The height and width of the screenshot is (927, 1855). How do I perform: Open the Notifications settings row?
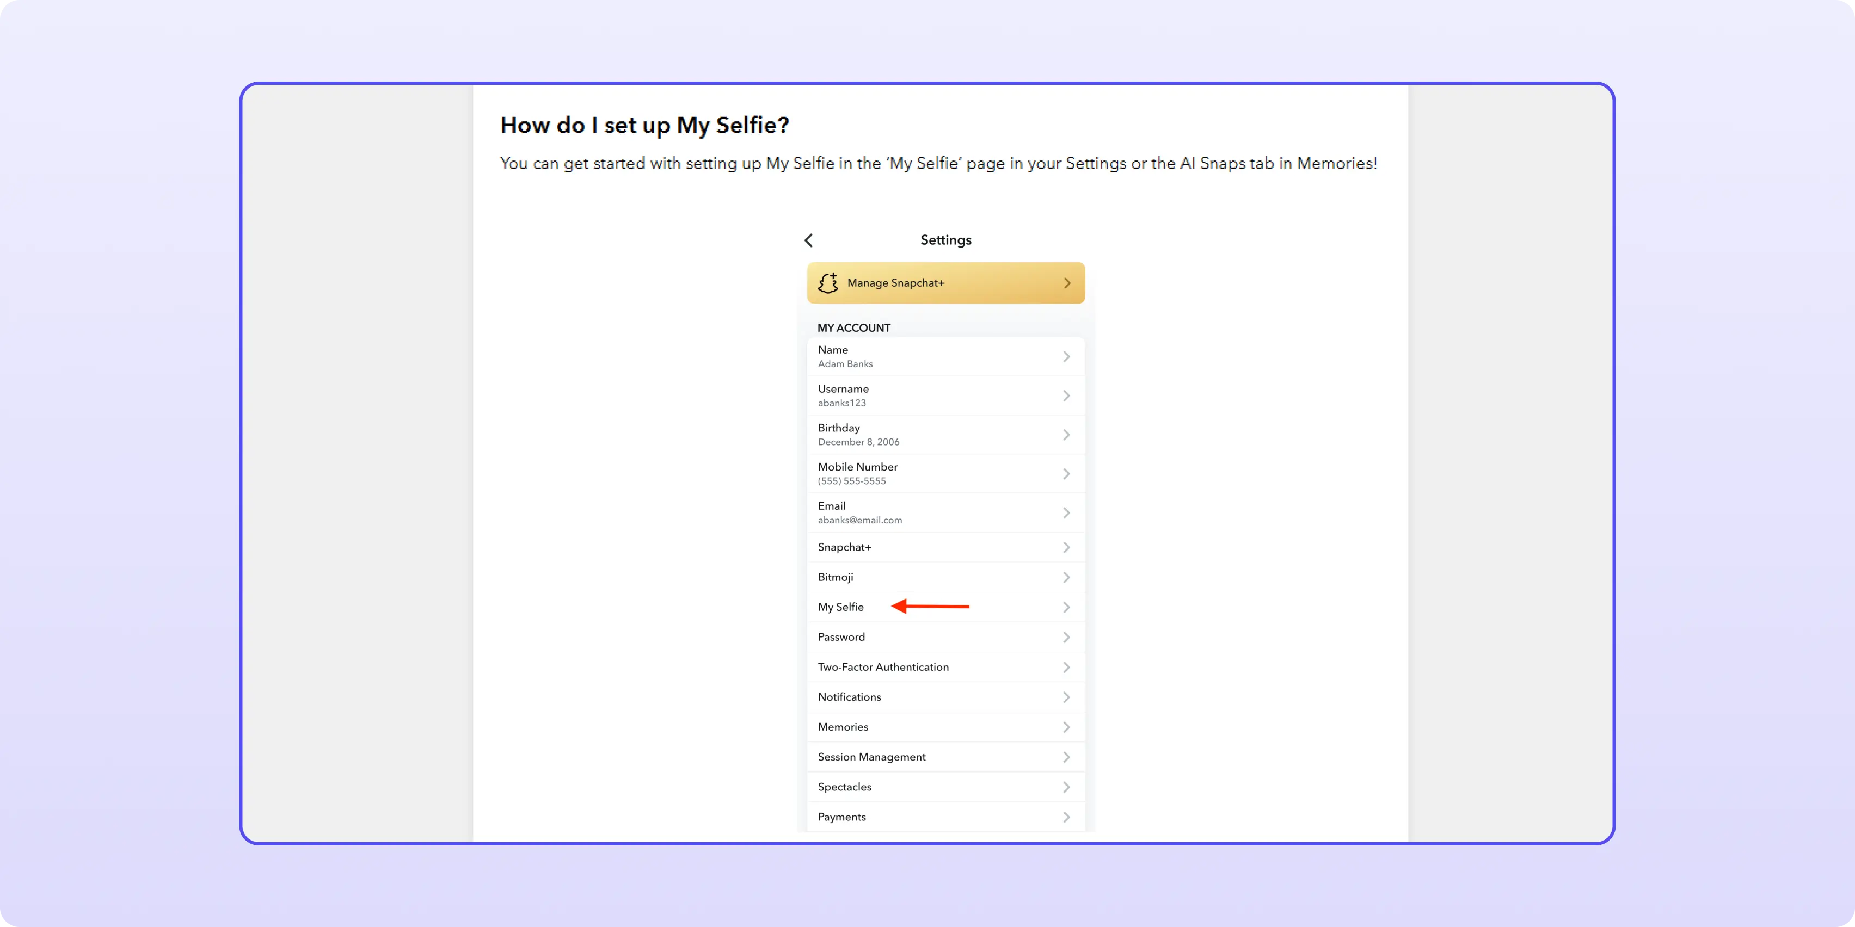click(x=945, y=697)
